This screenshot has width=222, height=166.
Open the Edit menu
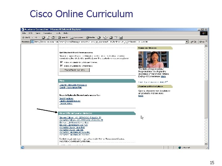tap(31, 33)
